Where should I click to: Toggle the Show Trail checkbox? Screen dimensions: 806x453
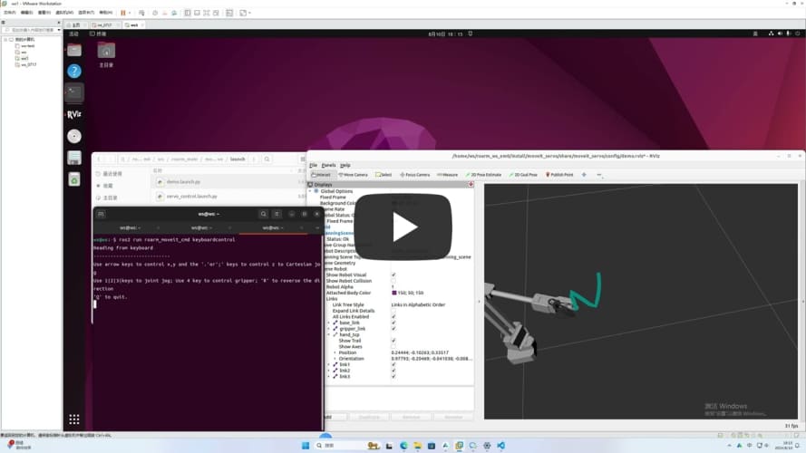[x=393, y=341]
